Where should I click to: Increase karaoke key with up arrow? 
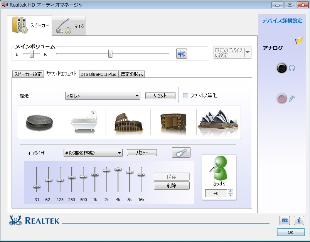tap(230, 191)
